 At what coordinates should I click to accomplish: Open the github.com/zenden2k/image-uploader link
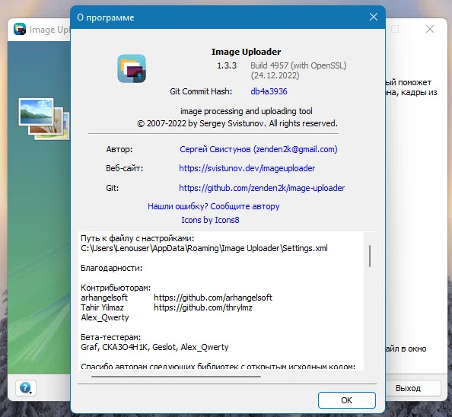click(262, 188)
